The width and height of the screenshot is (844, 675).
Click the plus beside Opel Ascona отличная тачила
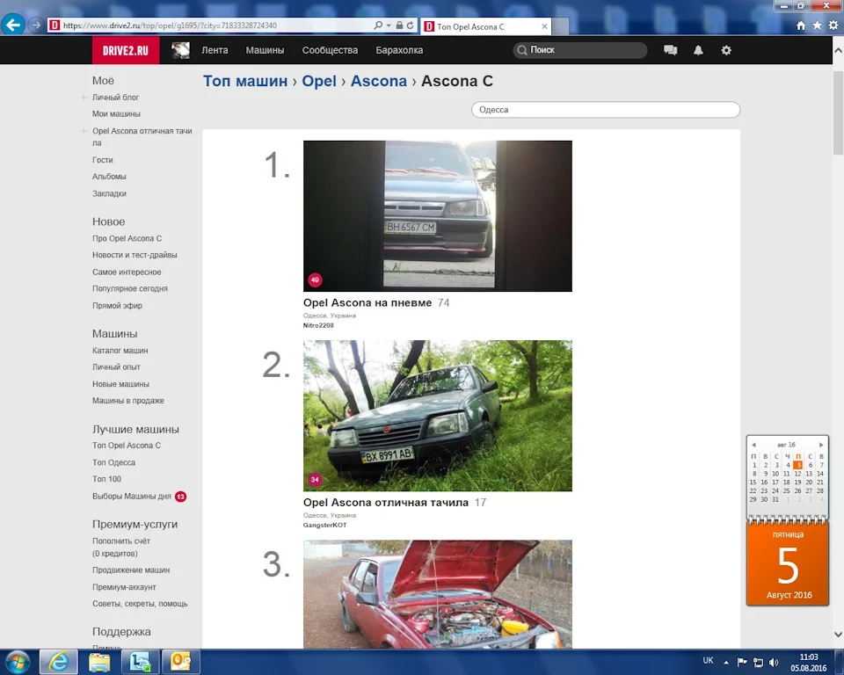[x=84, y=131]
